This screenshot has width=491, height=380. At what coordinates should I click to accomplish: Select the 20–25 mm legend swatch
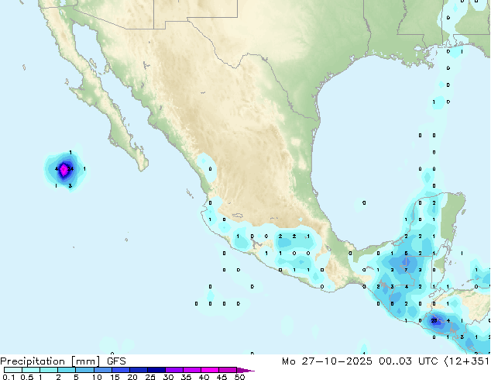pos(139,370)
